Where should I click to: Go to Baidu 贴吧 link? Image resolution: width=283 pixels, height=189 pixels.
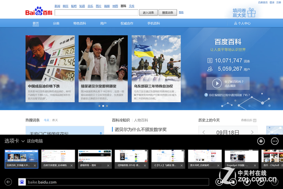pyautogui.click(x=74, y=6)
